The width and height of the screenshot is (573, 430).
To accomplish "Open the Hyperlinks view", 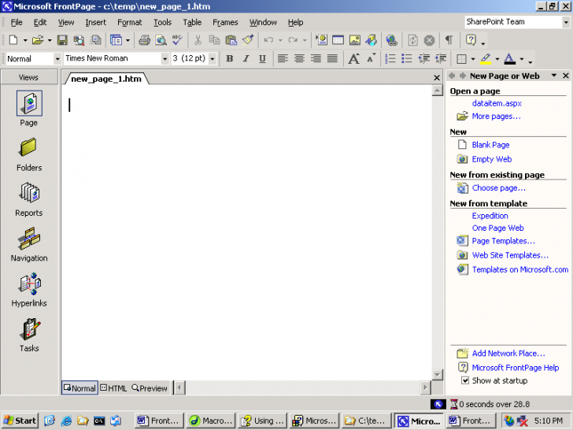I will pos(29,289).
